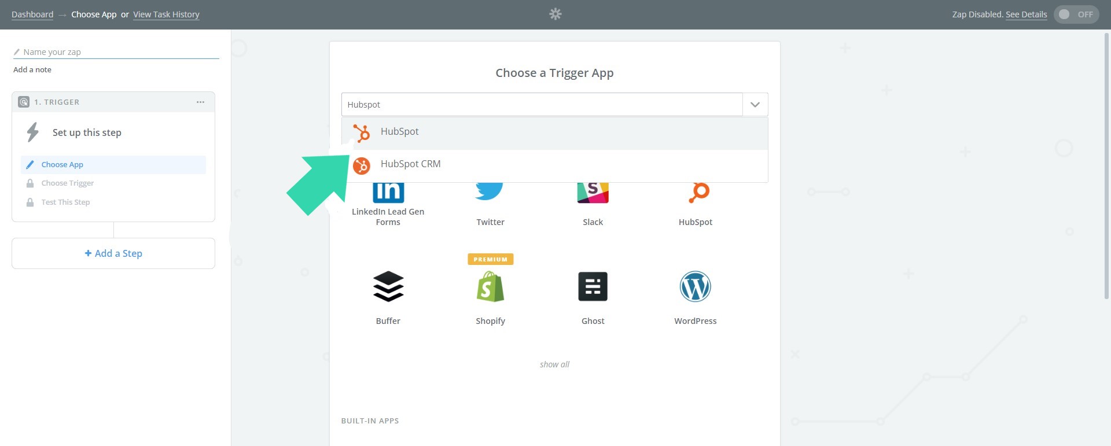The image size is (1111, 446).
Task: Click the Add a Step button
Action: click(113, 253)
